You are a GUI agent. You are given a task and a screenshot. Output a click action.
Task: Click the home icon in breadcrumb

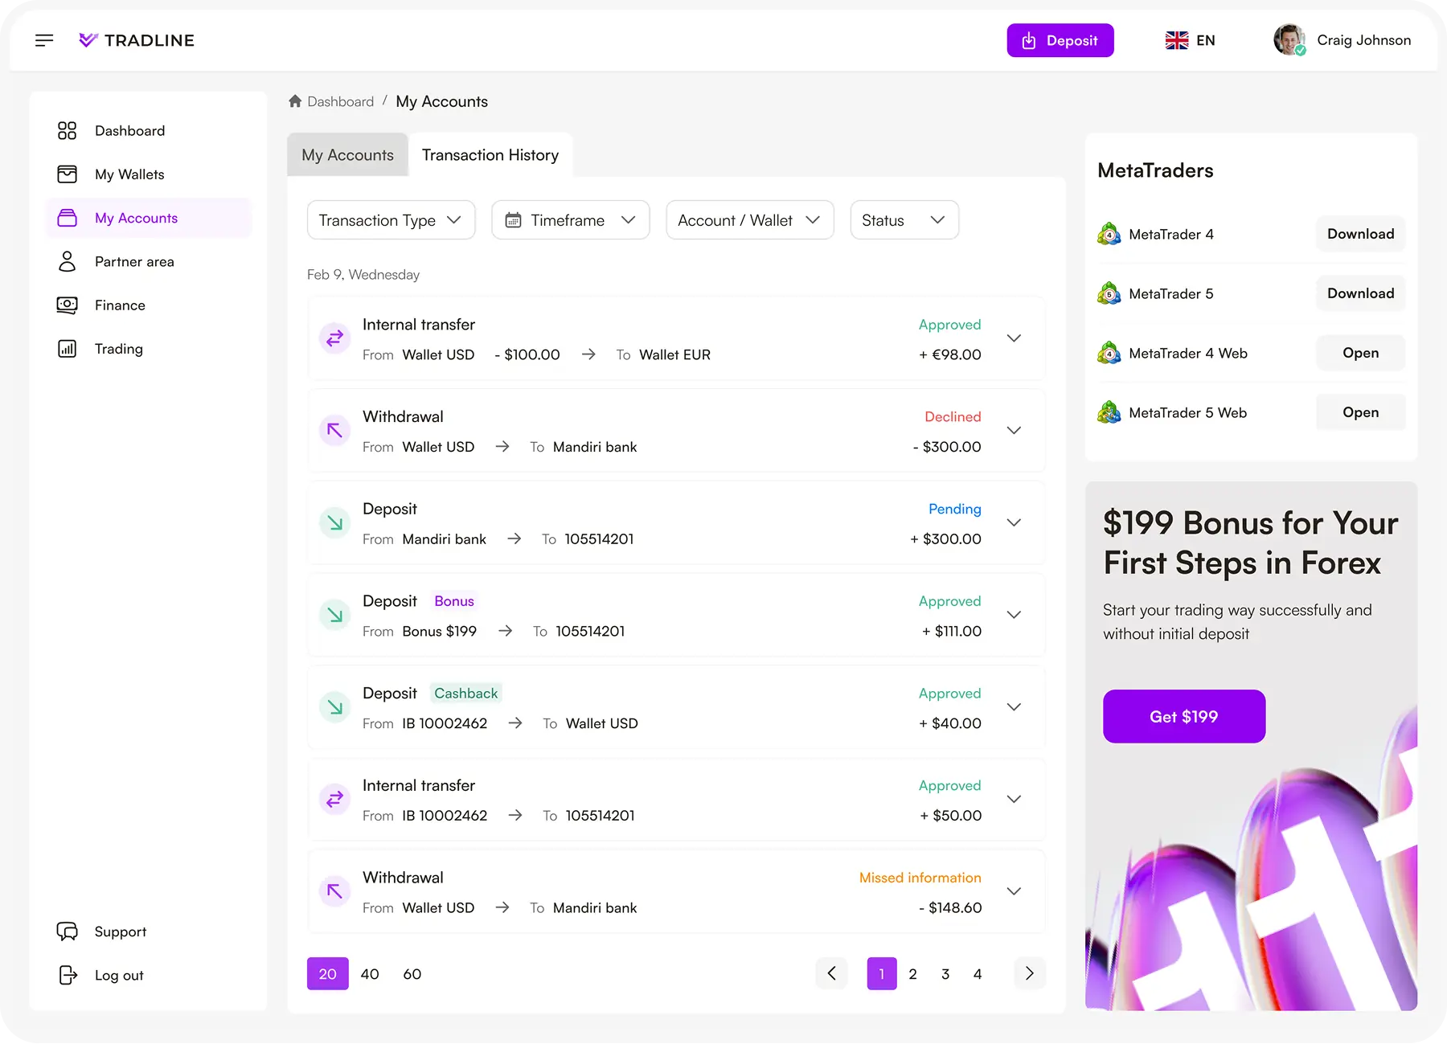[295, 101]
